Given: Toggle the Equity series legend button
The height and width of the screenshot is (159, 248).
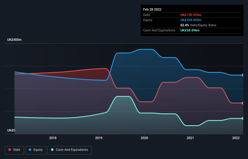Looking at the screenshot, I should click(x=36, y=150).
